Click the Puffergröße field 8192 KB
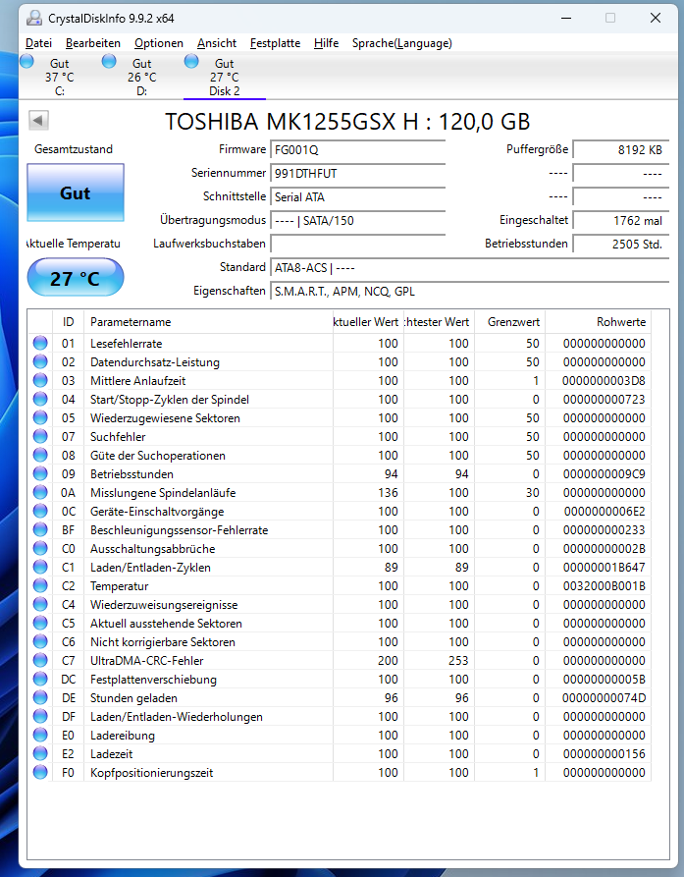Viewport: 684px width, 877px height. [621, 150]
